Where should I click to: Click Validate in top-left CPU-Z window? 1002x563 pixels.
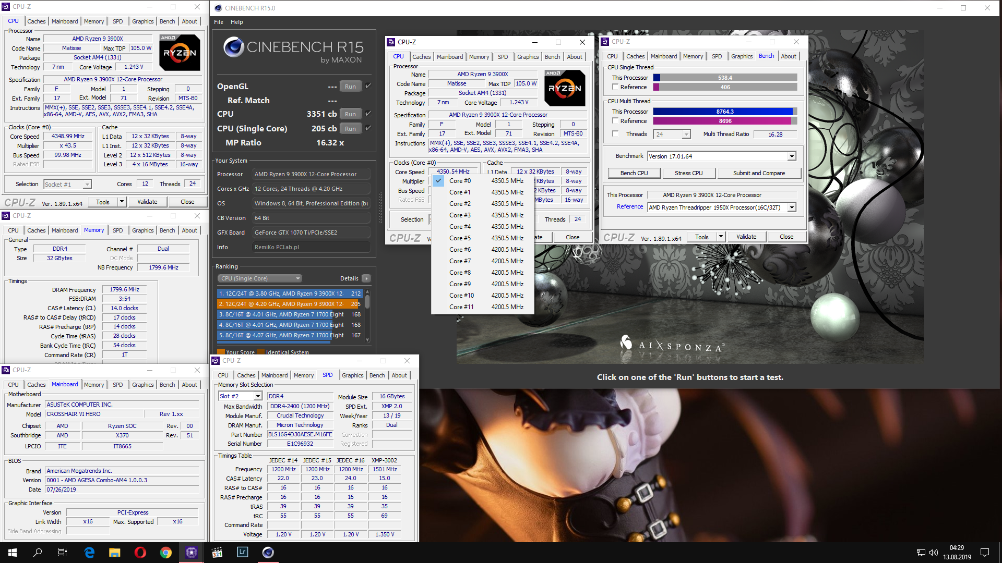tap(147, 202)
